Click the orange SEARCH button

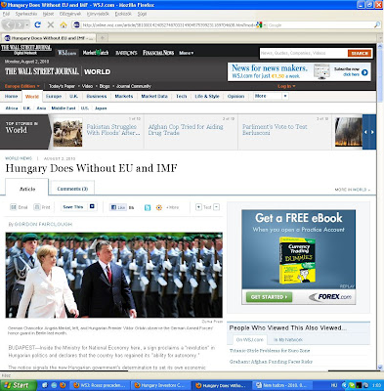(x=360, y=53)
